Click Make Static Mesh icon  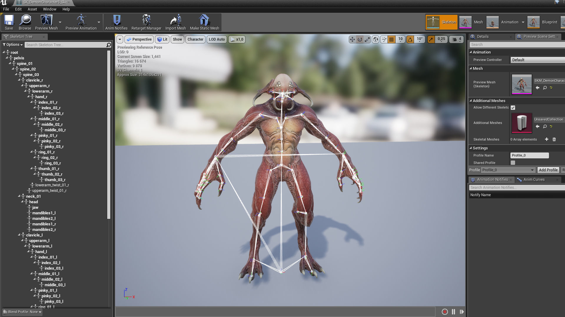pos(205,22)
